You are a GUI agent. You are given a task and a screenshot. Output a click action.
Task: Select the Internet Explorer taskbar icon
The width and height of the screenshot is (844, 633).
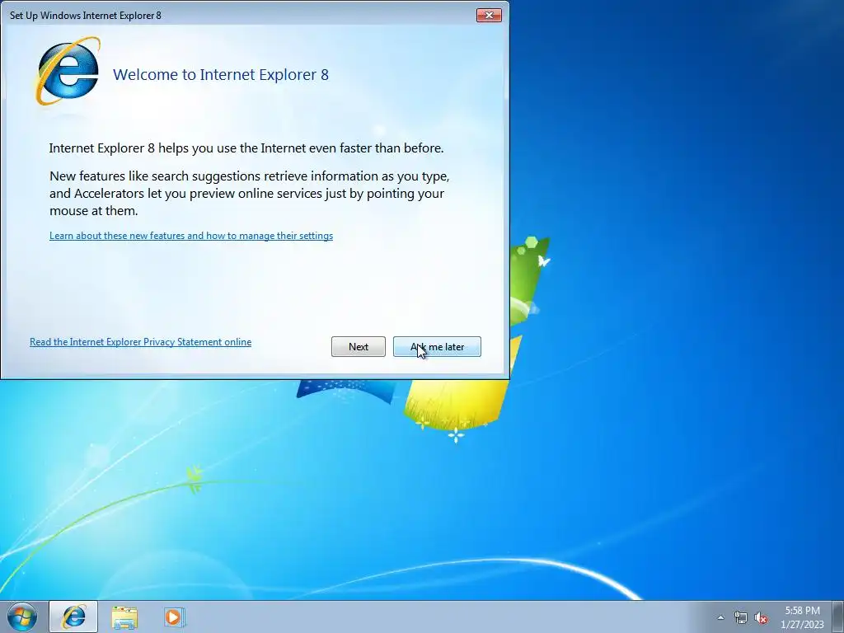[73, 617]
